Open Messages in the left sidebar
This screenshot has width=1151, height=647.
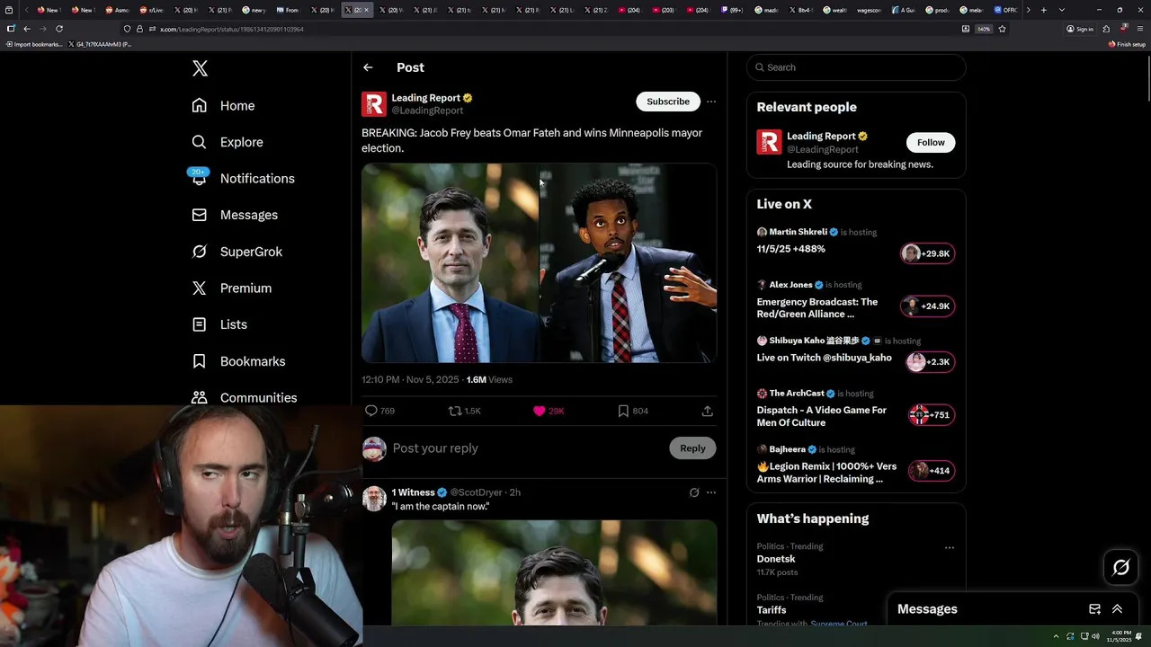[235, 215]
